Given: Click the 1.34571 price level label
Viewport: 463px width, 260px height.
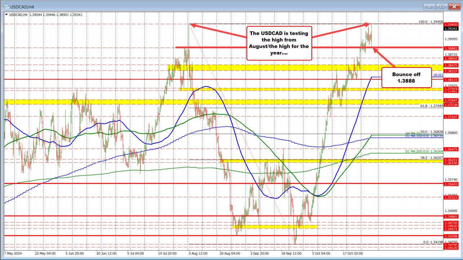Looking at the screenshot, I should [451, 229].
